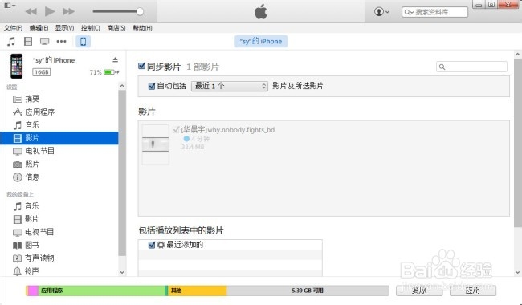
Task: Click the 应用 apply button
Action: tap(473, 291)
